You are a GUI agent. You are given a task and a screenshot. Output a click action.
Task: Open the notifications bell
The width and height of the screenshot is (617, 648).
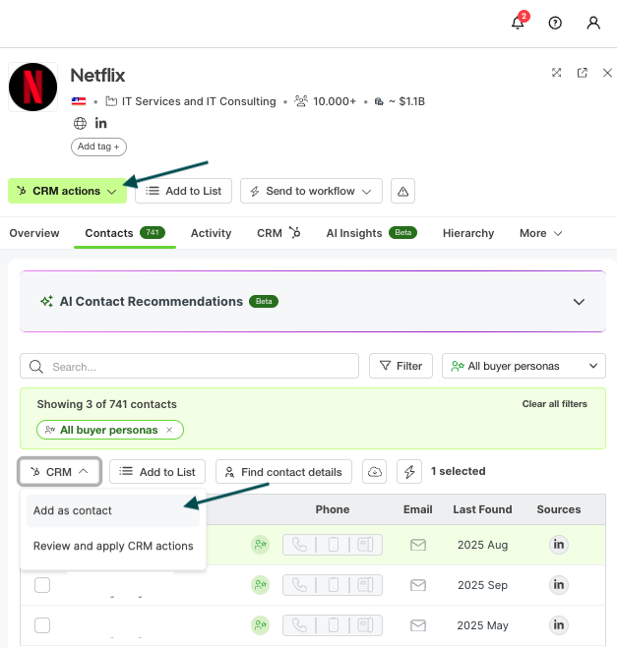(x=518, y=23)
